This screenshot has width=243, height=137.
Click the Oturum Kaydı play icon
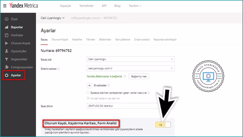point(7,43)
